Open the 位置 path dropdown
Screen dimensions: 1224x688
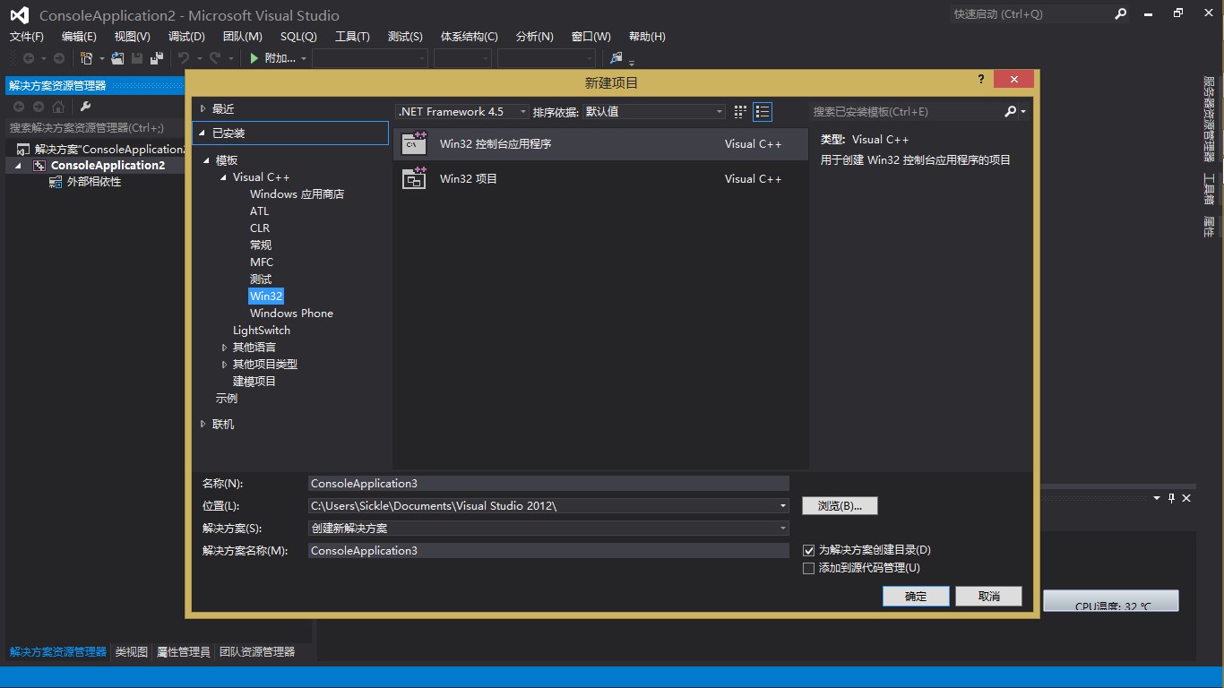pos(783,506)
